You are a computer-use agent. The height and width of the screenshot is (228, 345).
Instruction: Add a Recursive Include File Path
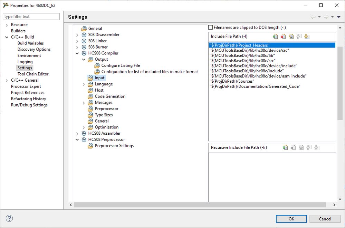click(285, 147)
